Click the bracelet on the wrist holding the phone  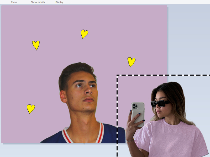point(129,140)
